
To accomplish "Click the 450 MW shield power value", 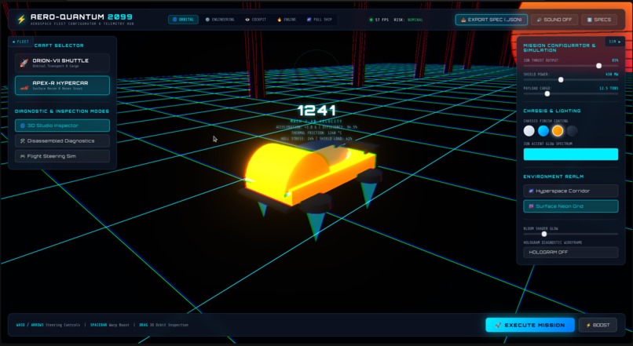I will click(612, 75).
